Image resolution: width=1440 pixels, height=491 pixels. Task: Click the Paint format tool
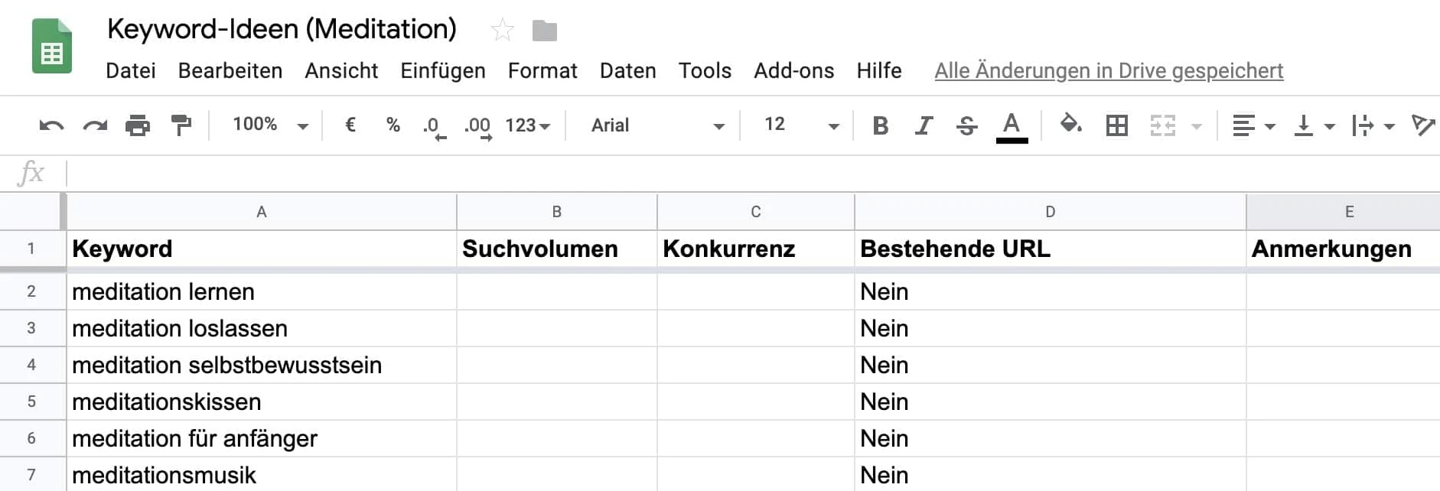(x=181, y=125)
